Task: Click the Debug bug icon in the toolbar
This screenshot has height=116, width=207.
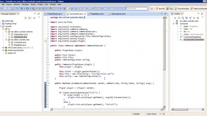Action: point(22,9)
